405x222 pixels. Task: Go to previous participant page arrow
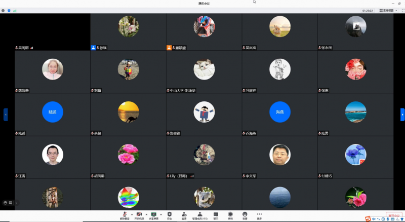[6, 115]
